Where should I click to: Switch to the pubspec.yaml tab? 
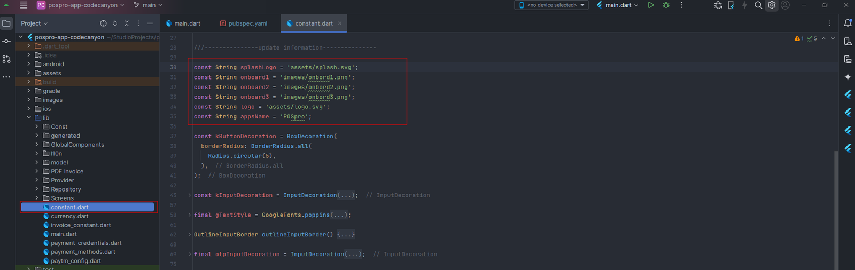[x=244, y=23]
